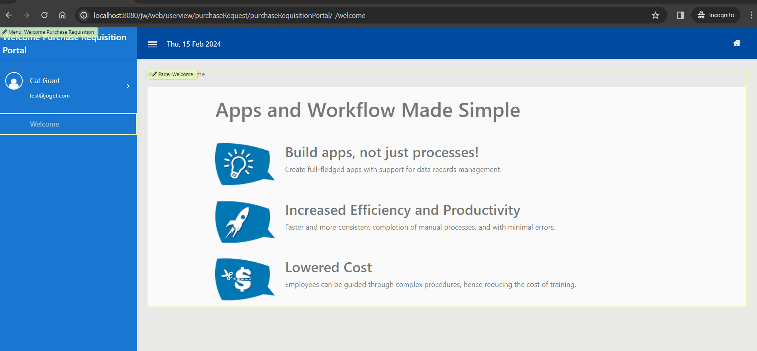This screenshot has width=757, height=351.
Task: Open the browser side panel icon
Action: (681, 15)
